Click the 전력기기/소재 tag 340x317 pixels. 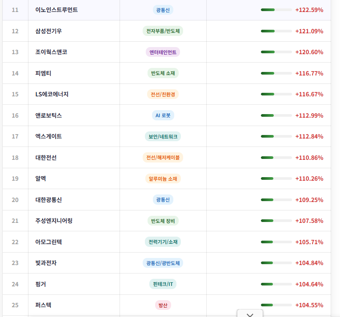(x=163, y=242)
